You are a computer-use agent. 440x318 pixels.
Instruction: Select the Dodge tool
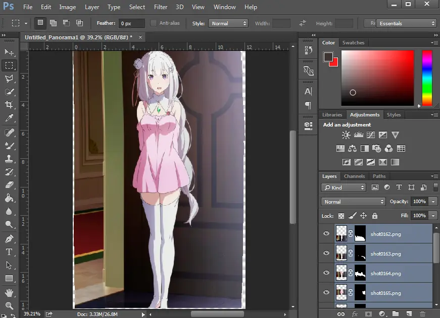pyautogui.click(x=9, y=224)
